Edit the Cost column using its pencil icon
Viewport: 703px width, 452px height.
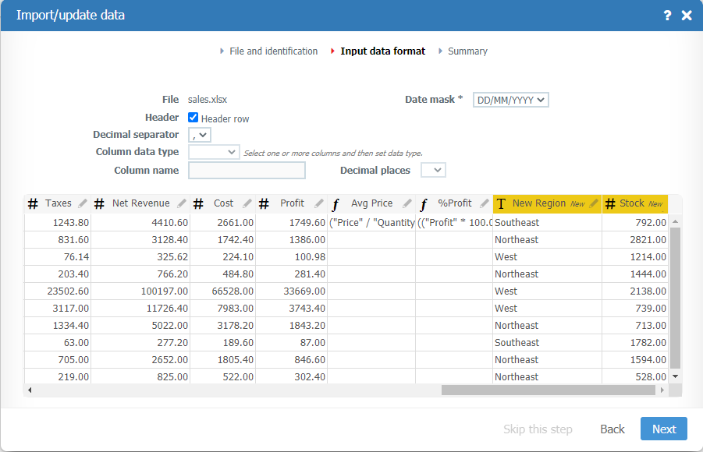point(247,203)
